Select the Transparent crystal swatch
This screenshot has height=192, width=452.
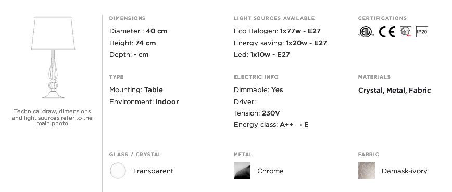coord(118,171)
